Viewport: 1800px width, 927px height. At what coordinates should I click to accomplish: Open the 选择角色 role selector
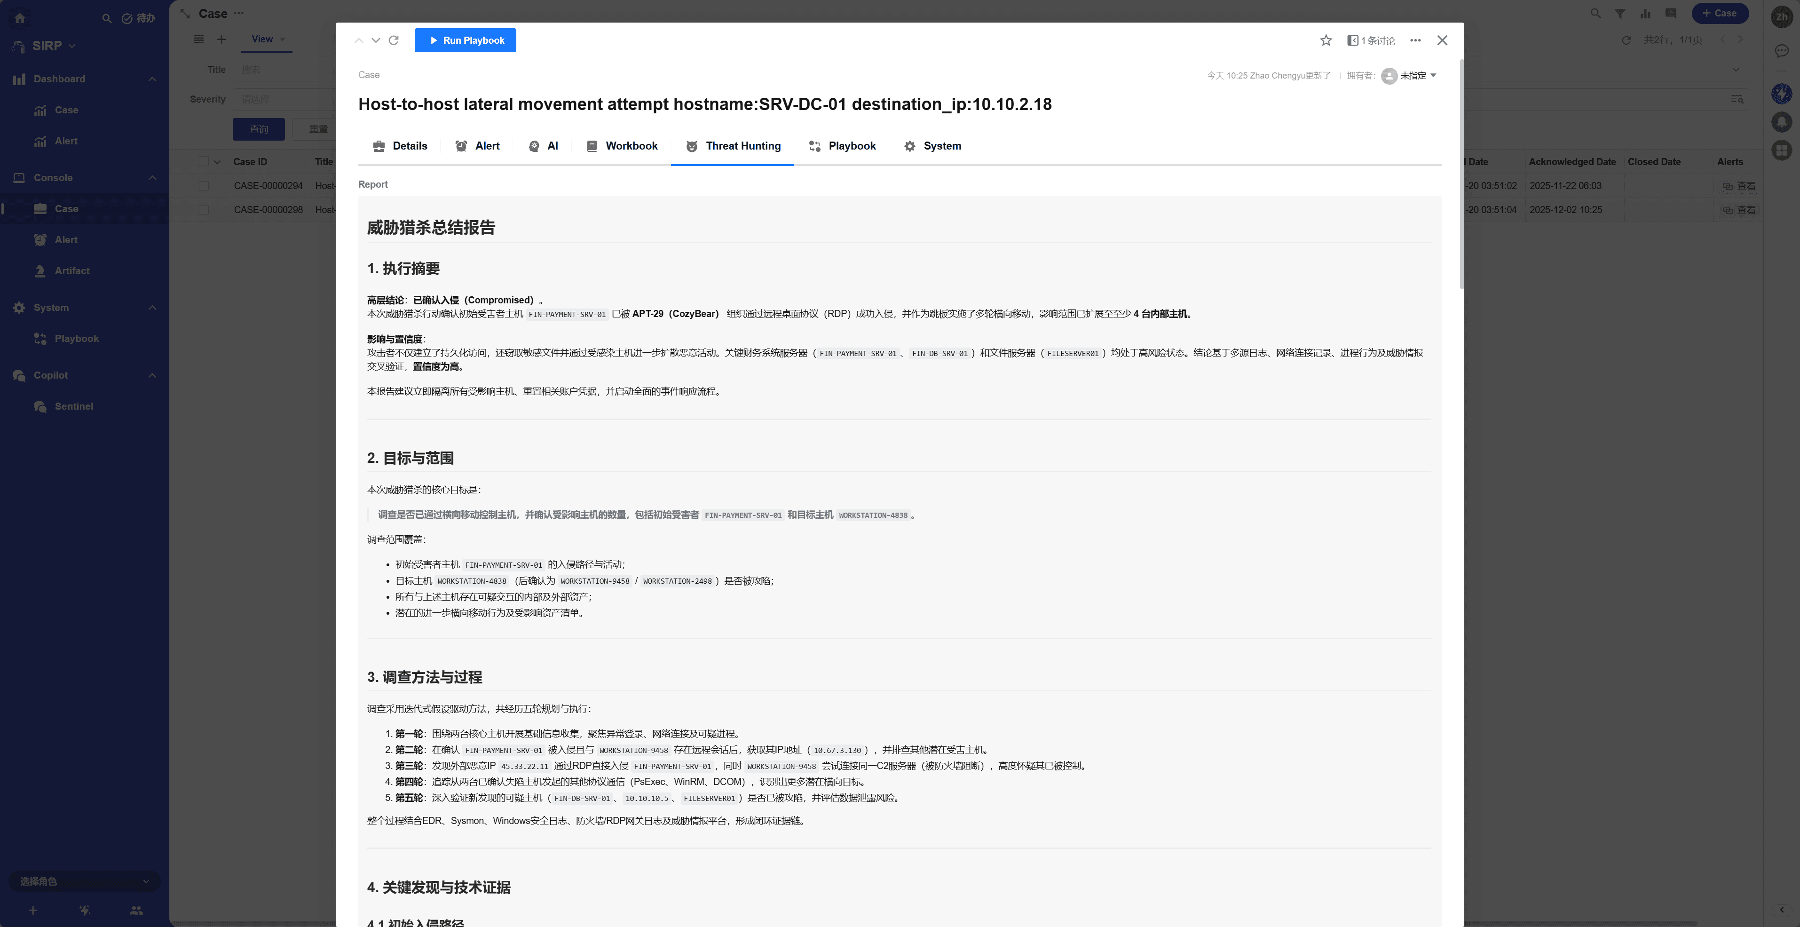(84, 881)
